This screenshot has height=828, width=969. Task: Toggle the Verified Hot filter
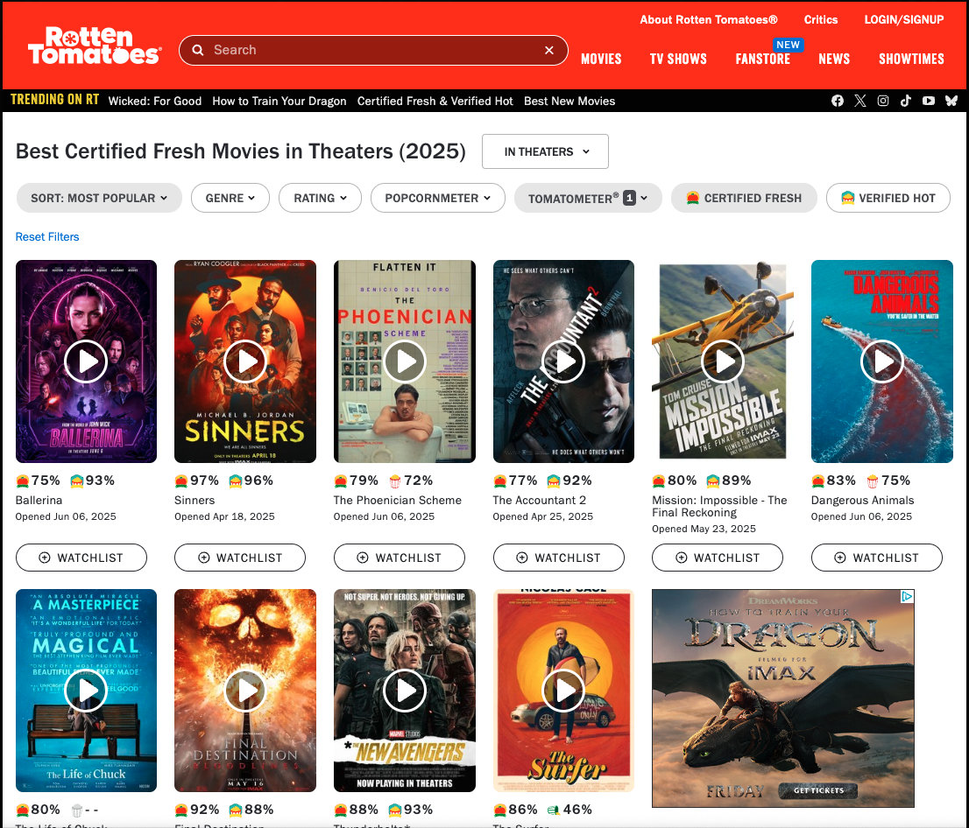pos(888,198)
